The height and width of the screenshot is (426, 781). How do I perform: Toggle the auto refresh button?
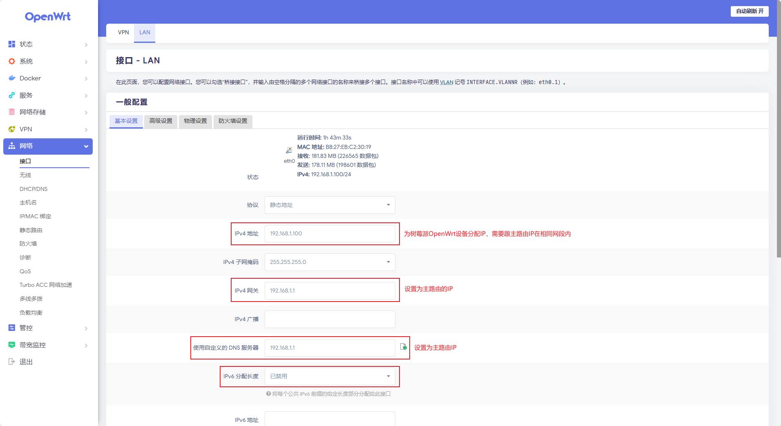(x=749, y=11)
